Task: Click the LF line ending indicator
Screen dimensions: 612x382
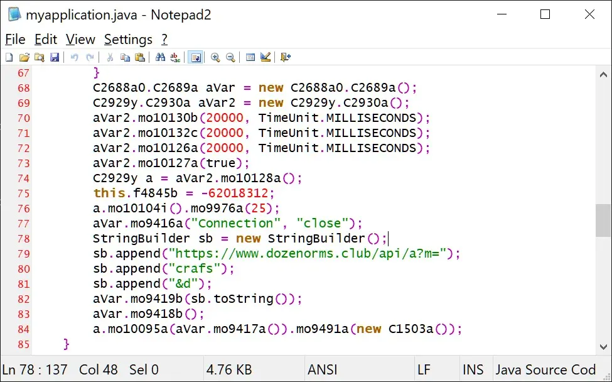Action: coord(424,369)
